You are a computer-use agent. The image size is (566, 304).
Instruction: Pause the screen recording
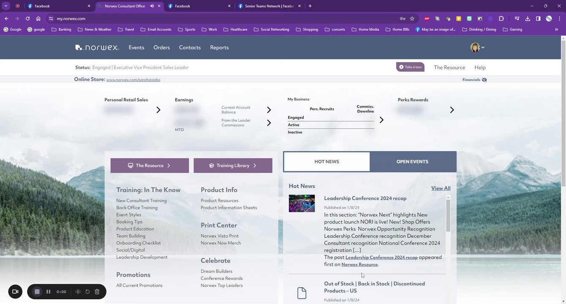(48, 292)
